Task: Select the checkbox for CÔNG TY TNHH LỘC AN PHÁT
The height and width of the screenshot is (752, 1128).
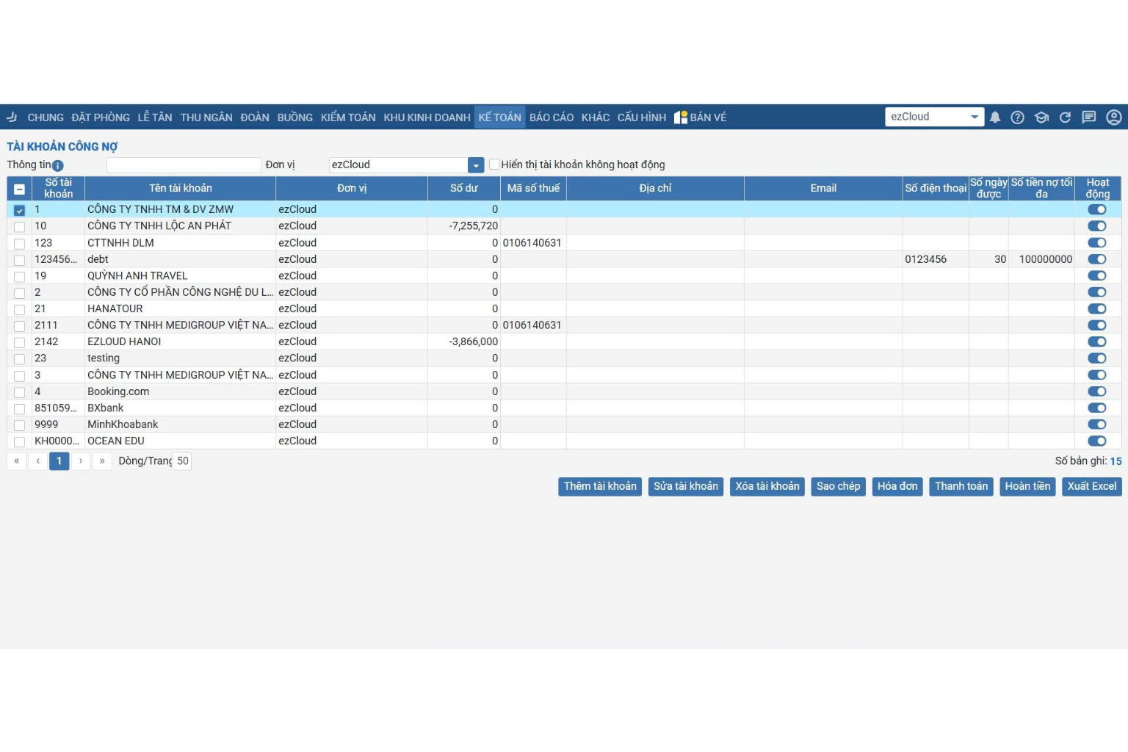Action: (x=19, y=227)
